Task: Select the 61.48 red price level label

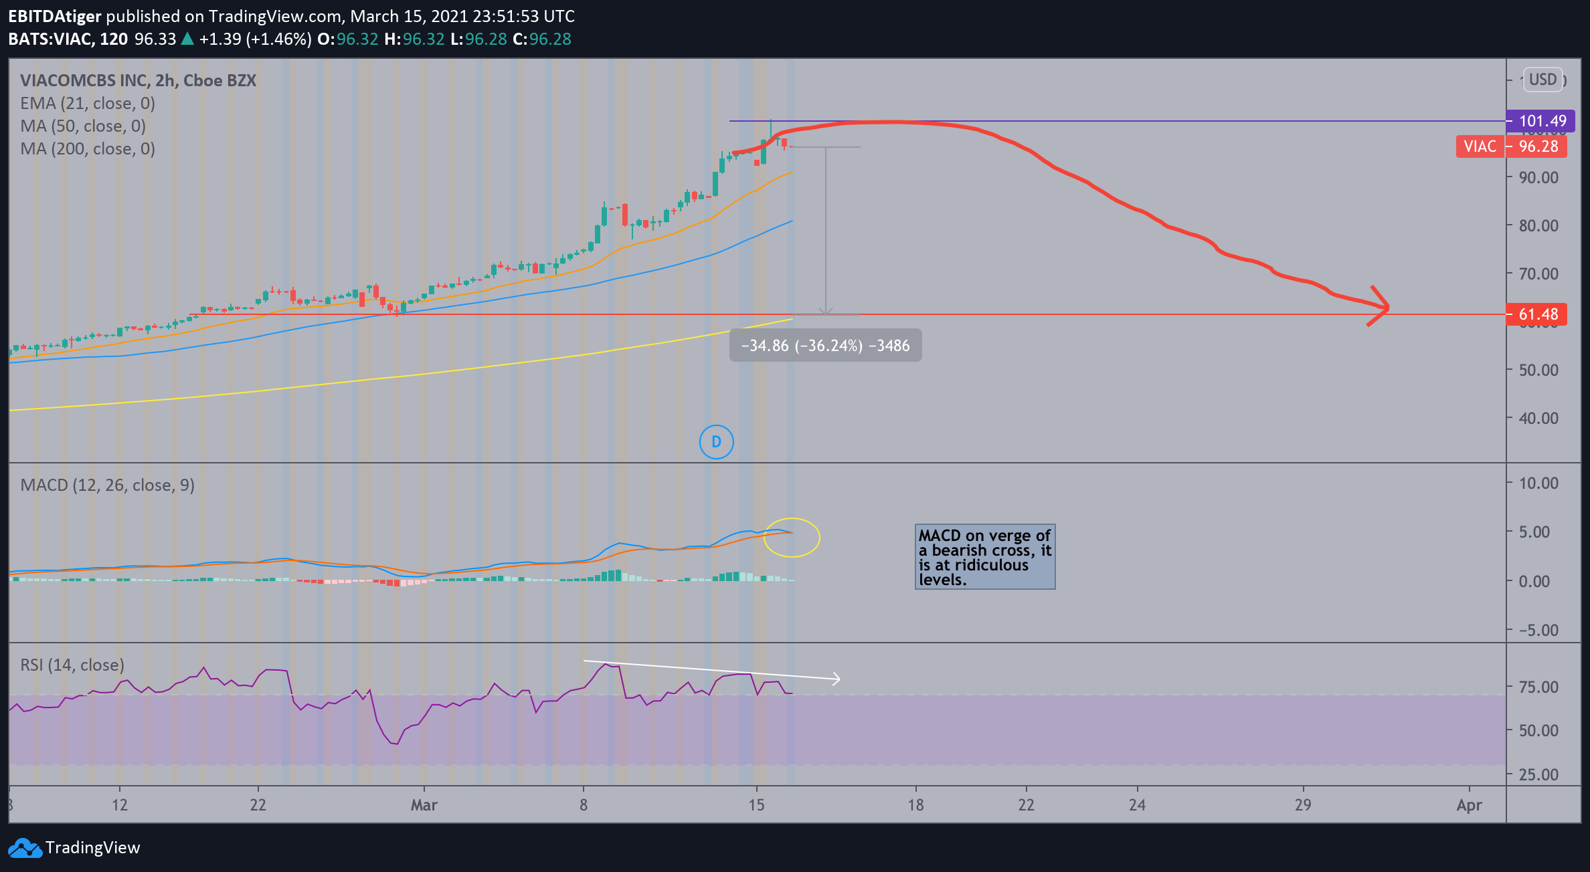Action: point(1536,314)
